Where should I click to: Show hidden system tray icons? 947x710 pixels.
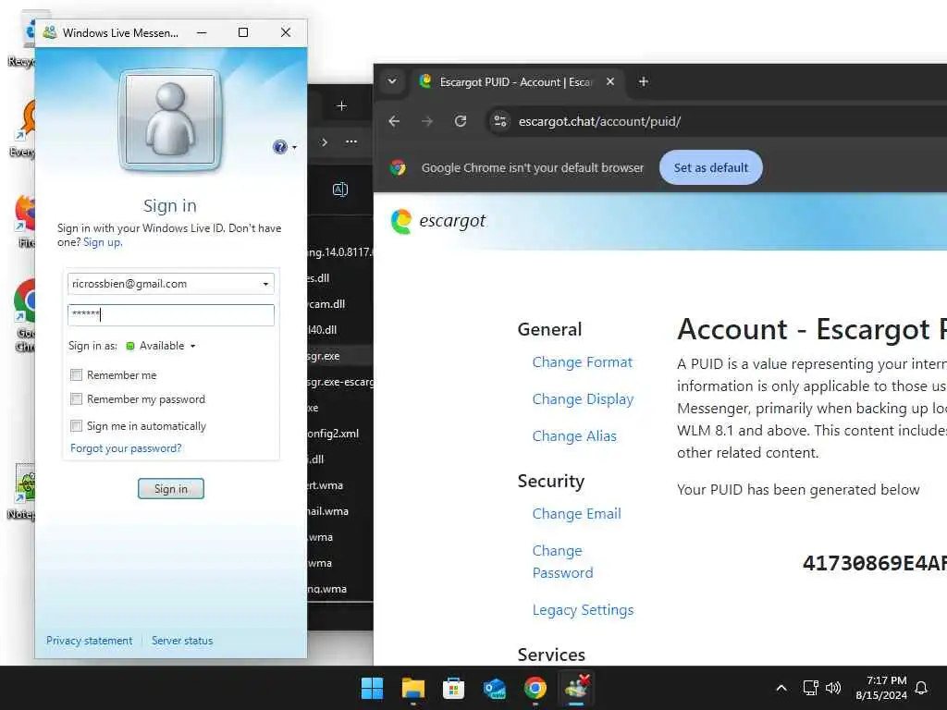pos(781,688)
